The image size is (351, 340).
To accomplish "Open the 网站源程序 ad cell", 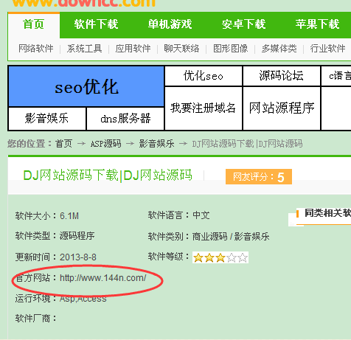I will (282, 108).
